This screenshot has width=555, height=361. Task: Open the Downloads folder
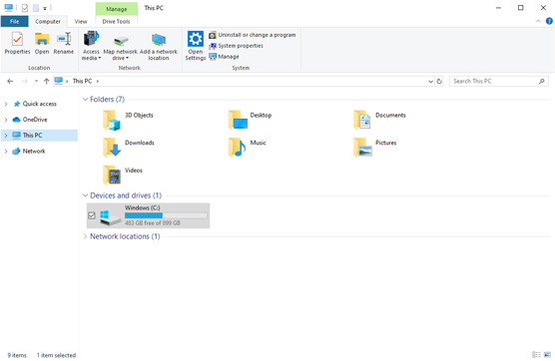(x=129, y=148)
